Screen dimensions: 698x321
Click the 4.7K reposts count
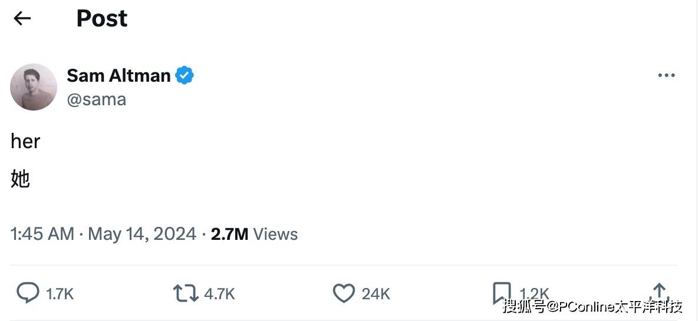click(x=219, y=294)
